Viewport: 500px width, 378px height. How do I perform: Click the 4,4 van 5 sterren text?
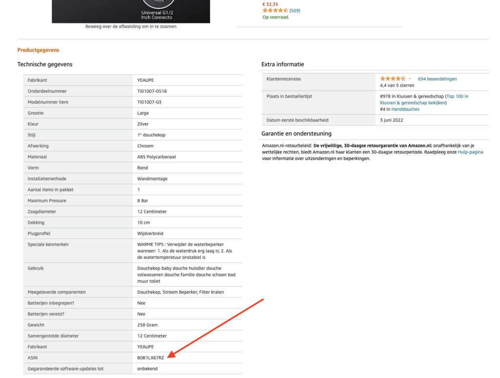click(397, 85)
